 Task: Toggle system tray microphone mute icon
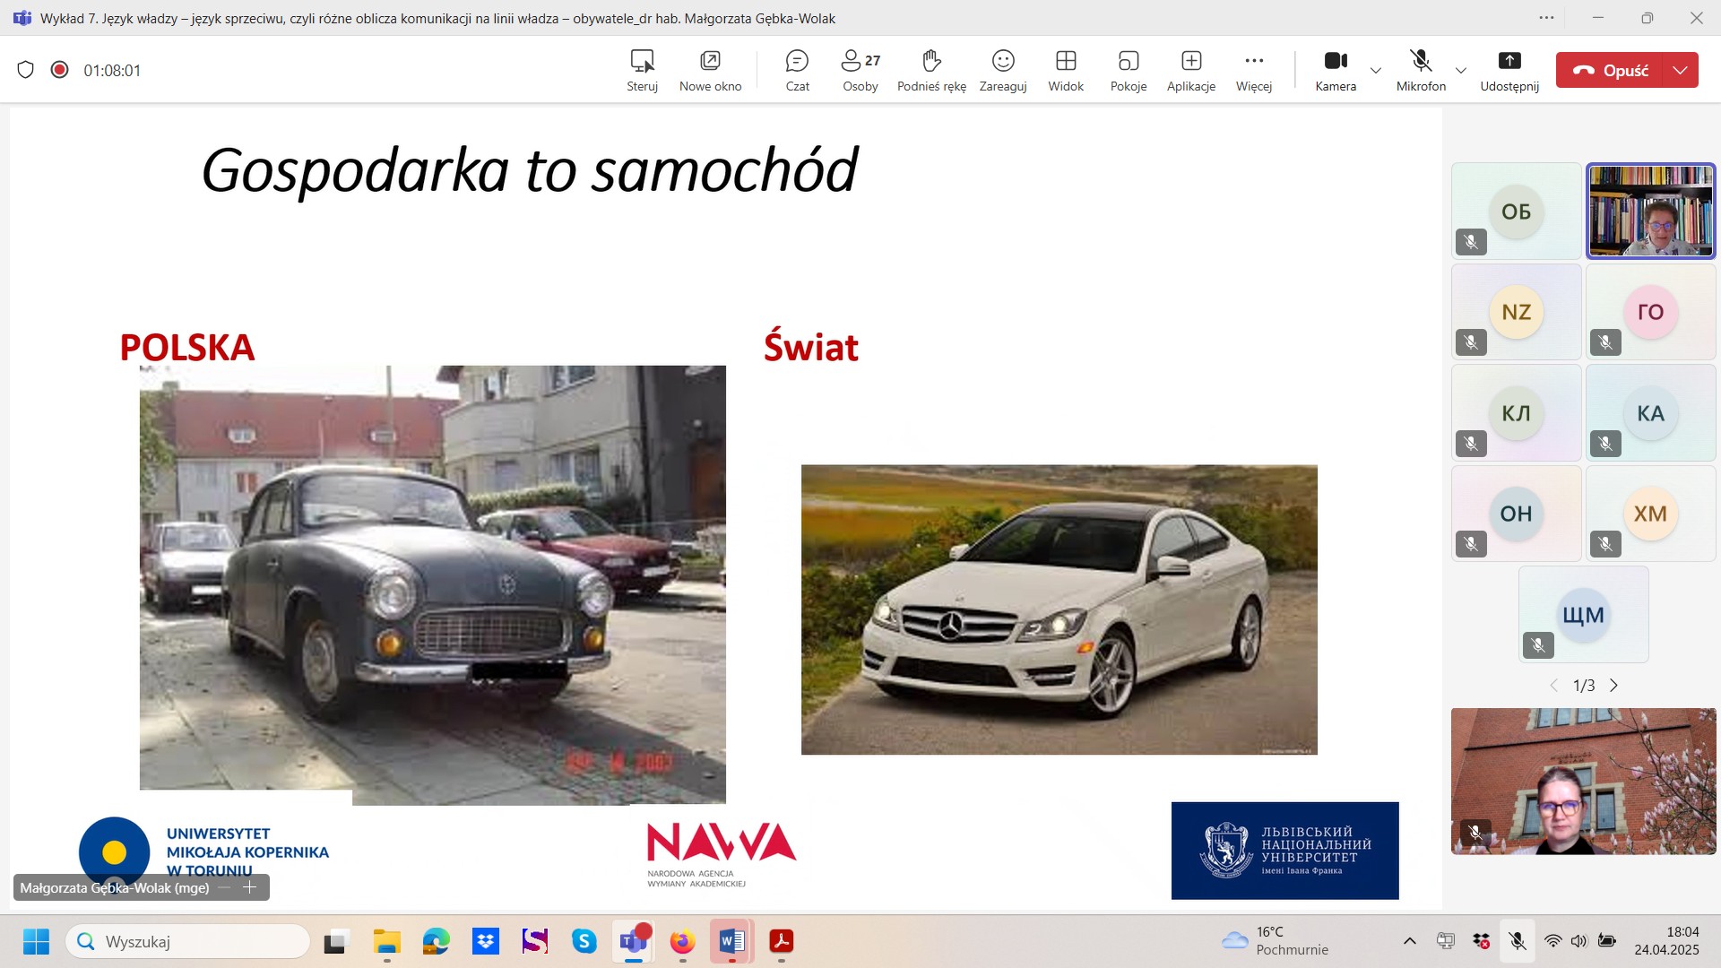point(1517,941)
